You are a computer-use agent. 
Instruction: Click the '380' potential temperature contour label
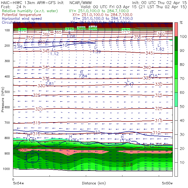81,28
